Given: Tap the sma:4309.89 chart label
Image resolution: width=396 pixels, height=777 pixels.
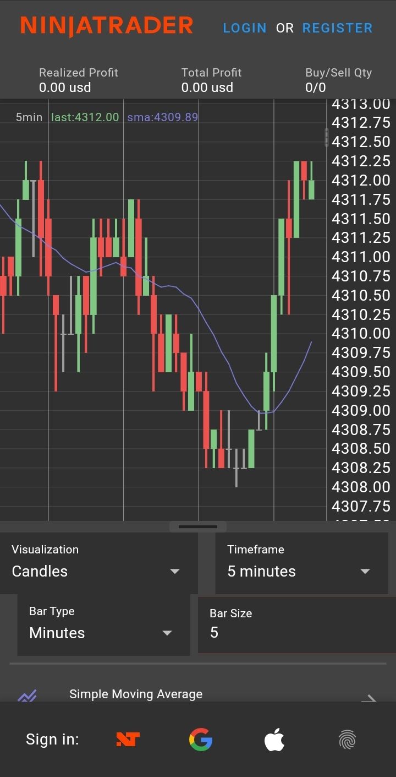Looking at the screenshot, I should (162, 117).
